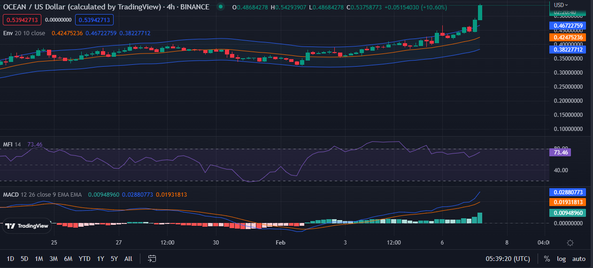Toggle percent scale mode
The height and width of the screenshot is (268, 593).
547,259
